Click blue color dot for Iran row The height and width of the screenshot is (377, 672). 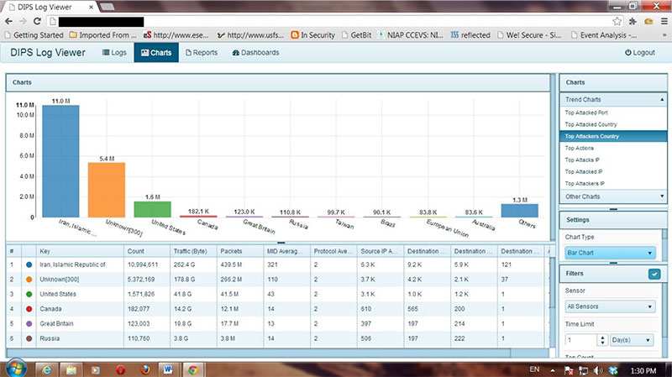(x=29, y=264)
